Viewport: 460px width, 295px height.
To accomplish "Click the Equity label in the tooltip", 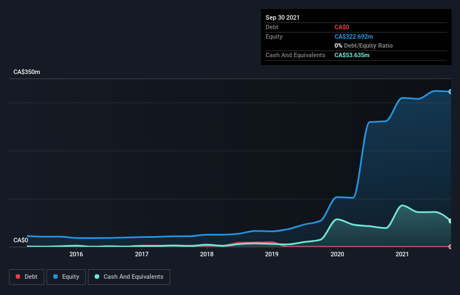I will pos(274,36).
